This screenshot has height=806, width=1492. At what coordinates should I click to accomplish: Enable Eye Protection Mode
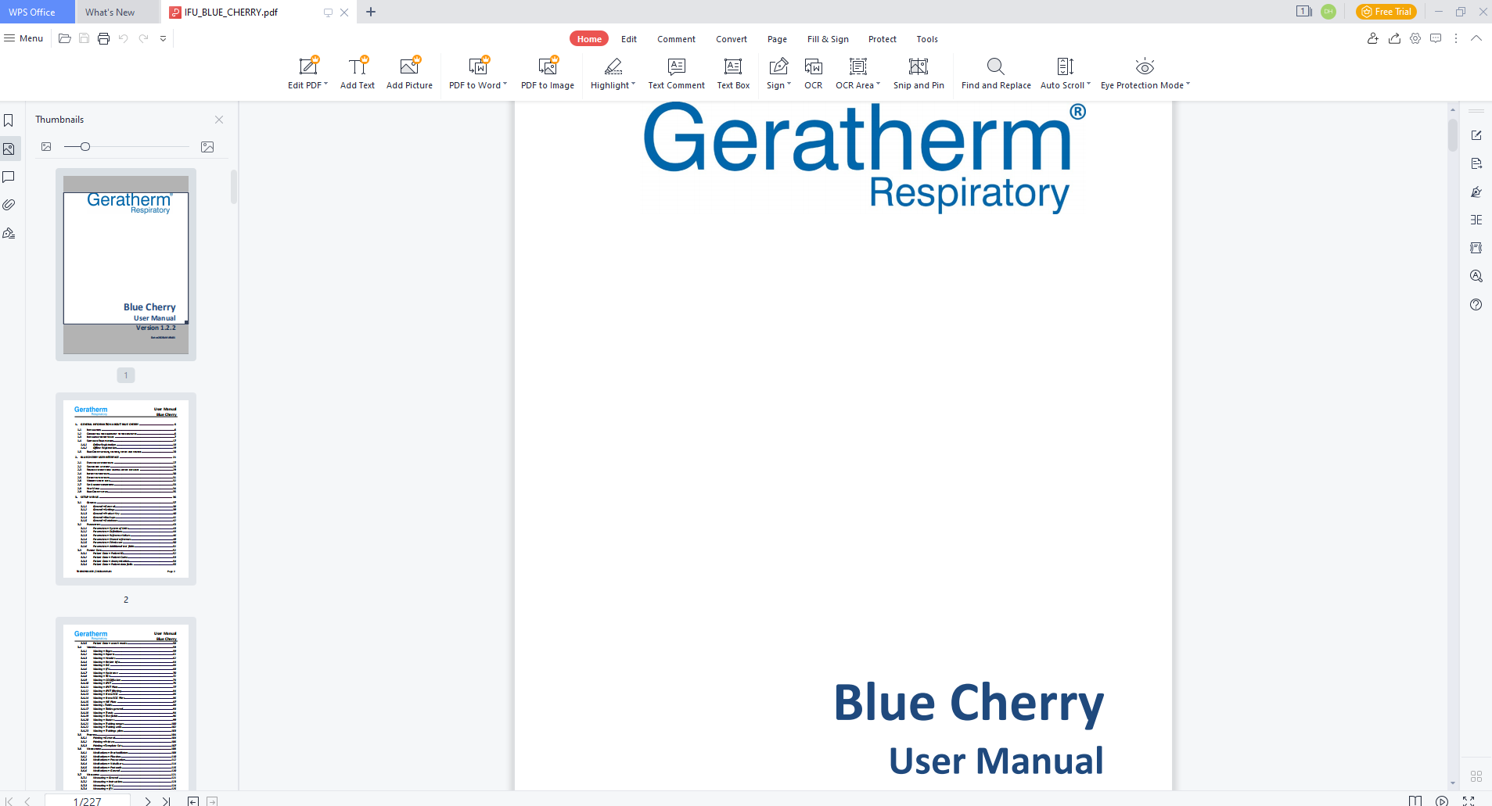point(1145,73)
